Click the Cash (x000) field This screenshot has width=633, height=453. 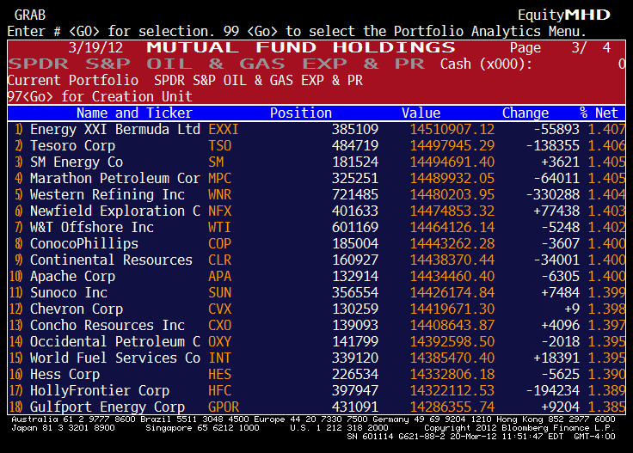coord(532,64)
